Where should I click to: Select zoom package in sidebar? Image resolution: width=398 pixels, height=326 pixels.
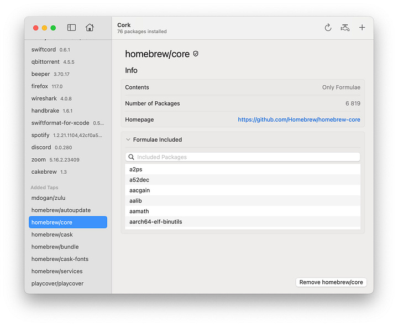[68, 159]
